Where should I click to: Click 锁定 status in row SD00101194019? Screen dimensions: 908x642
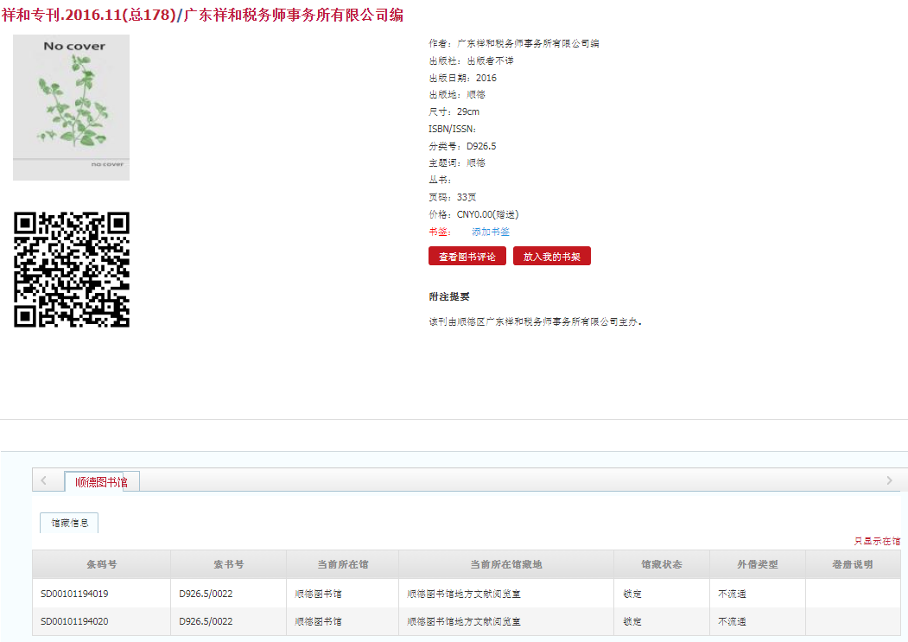click(632, 594)
